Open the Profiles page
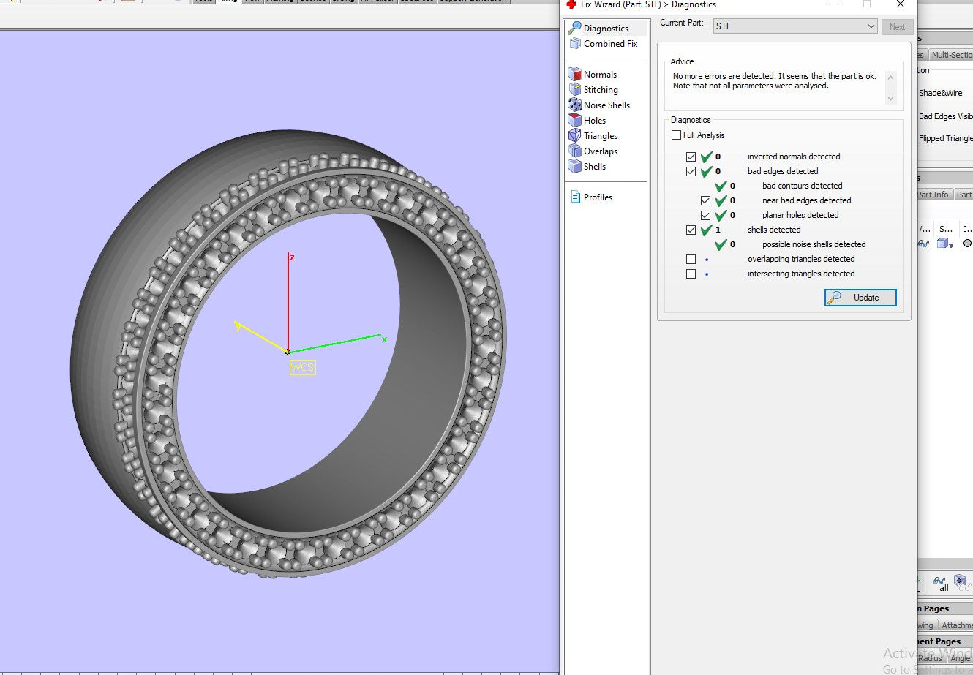Image resolution: width=973 pixels, height=675 pixels. (597, 197)
